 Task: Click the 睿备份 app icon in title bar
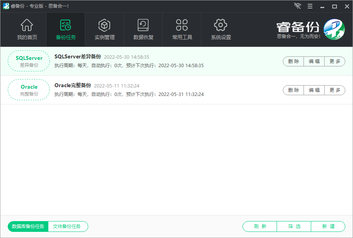coord(6,6)
